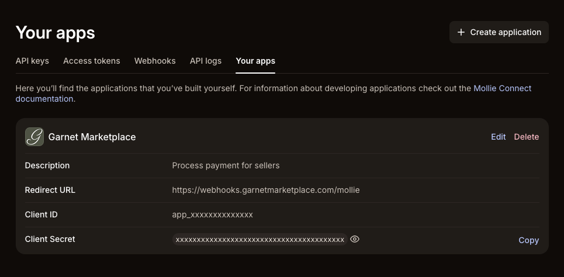The width and height of the screenshot is (564, 277).
Task: Click the Description row label
Action: tap(47, 165)
